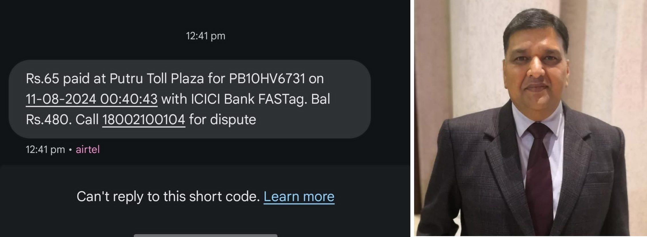Screen dimensions: 647x237
Task: Tap the 18002100104 dispute phone number
Action: (144, 120)
